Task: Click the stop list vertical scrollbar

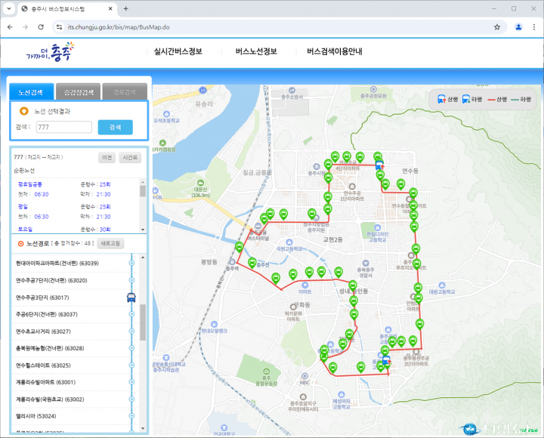Action: point(143,321)
